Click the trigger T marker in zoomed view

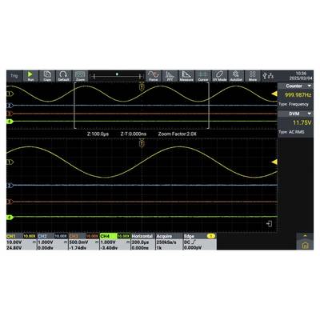tap(142, 143)
